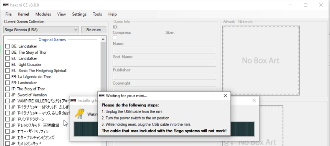Check EU: Sonic The Hedgehog Spinball checkbox
330x146 pixels.
click(8, 71)
